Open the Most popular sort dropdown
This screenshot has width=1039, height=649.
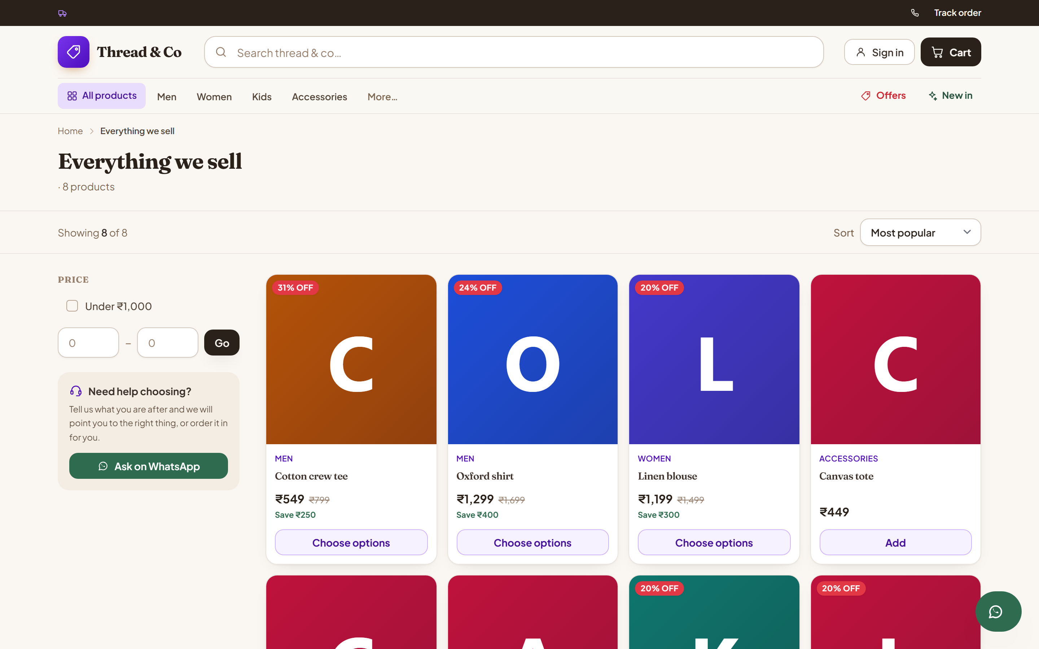tap(920, 232)
